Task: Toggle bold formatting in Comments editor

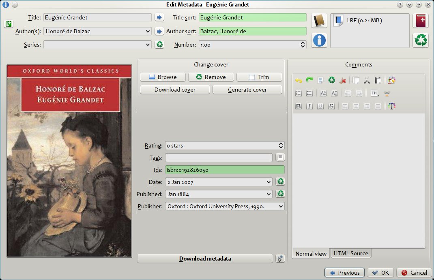Action: (x=299, y=106)
